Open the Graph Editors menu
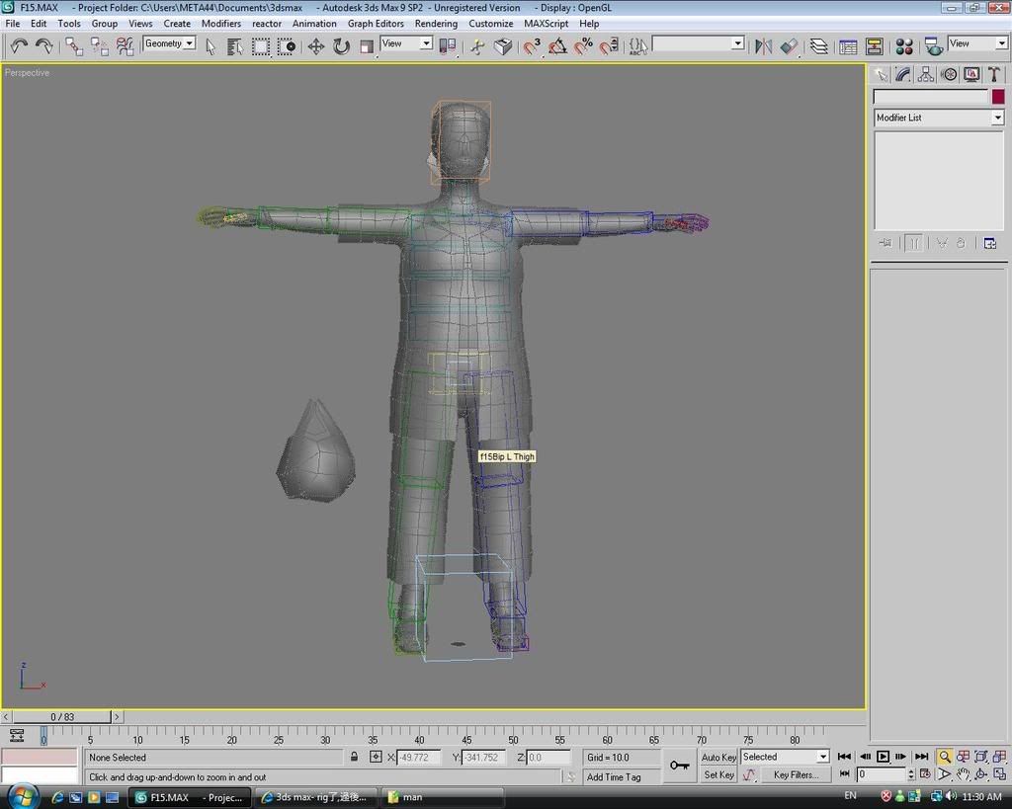The image size is (1012, 809). point(376,23)
